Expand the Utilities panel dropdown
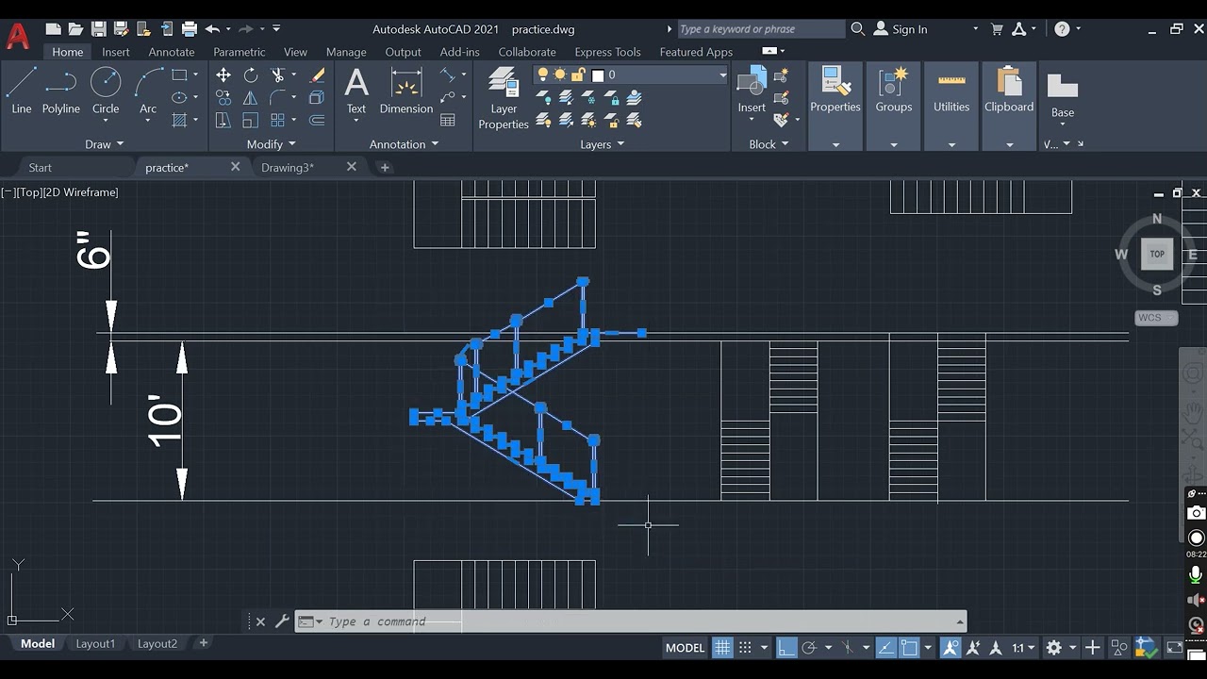Screen dimensions: 1207x679 (x=951, y=144)
